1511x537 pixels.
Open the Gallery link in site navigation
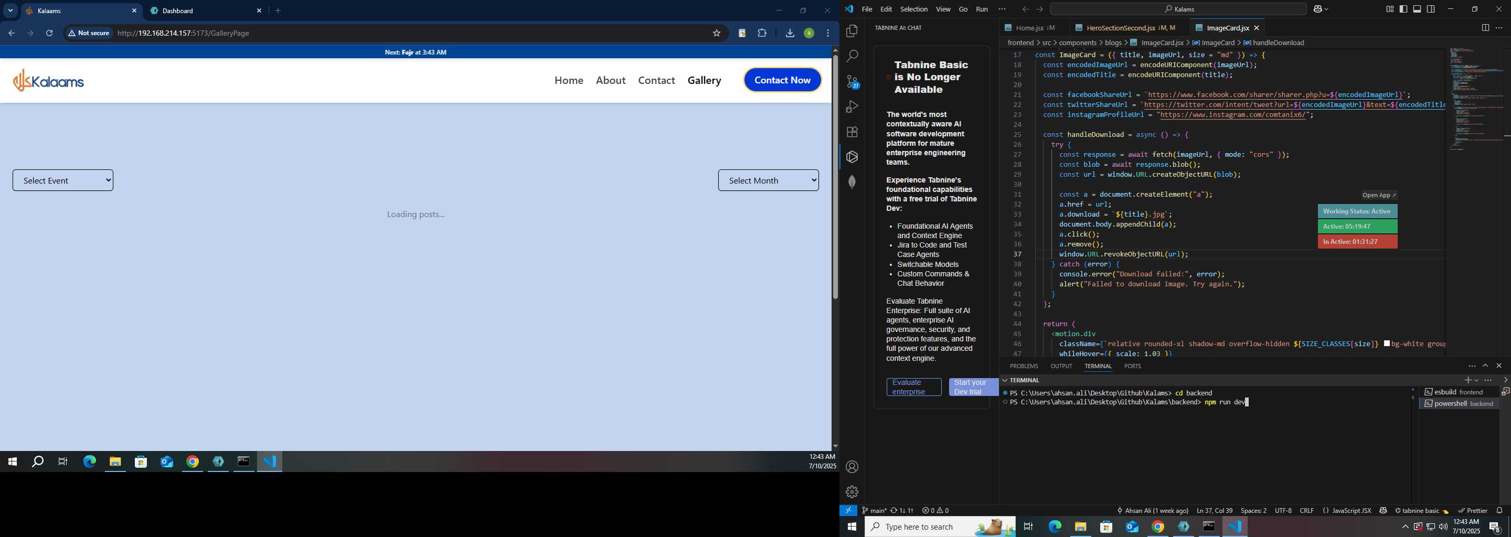705,80
